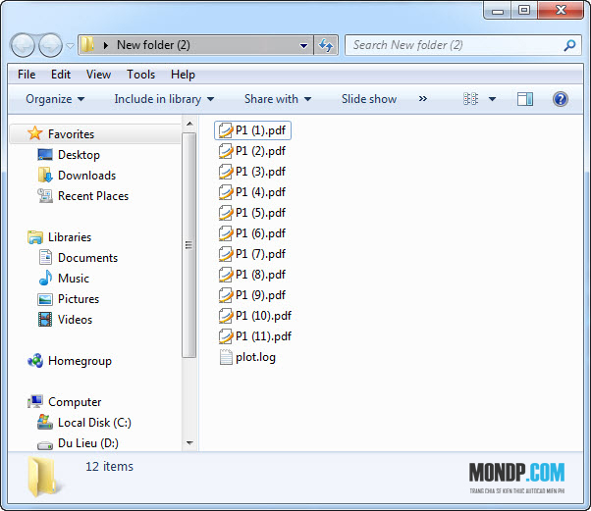Click the magnifying glass search icon
591x511 pixels.
[x=569, y=45]
